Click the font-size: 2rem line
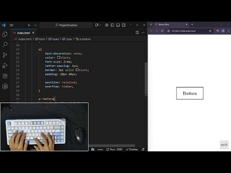The height and width of the screenshot is (173, 231). tap(58, 62)
